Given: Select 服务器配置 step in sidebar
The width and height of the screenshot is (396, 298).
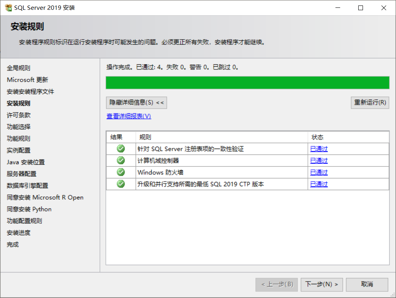Looking at the screenshot, I should pos(22,174).
